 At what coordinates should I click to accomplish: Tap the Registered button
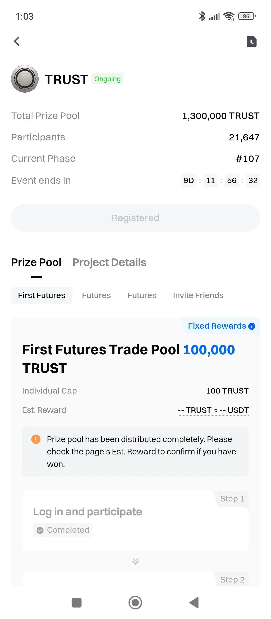135,218
